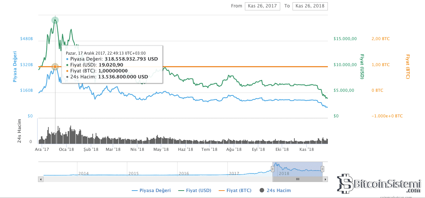Viewport: 425px width, 198px height.
Task: Click the green price peak marker
Action: point(55,20)
